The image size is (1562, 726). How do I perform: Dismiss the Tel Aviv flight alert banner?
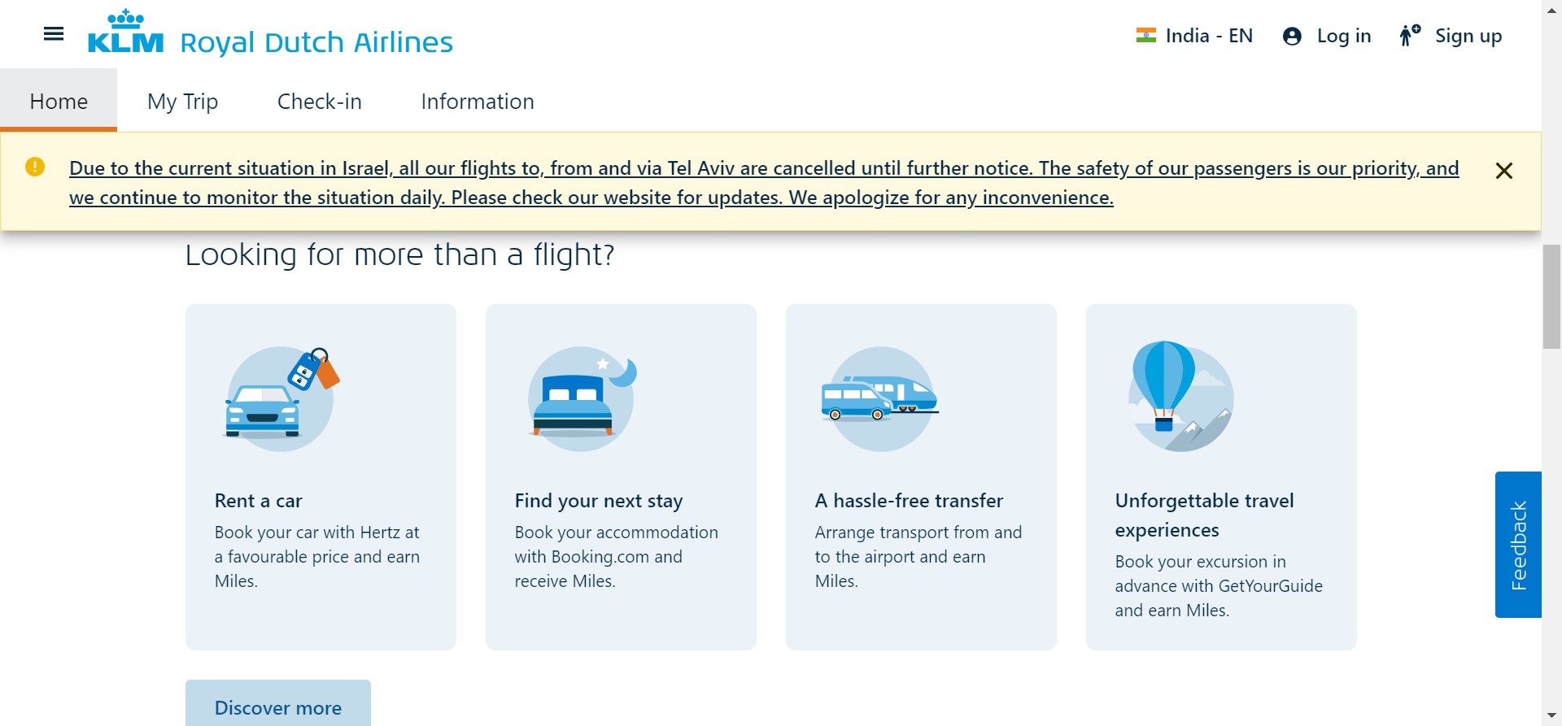(x=1503, y=171)
